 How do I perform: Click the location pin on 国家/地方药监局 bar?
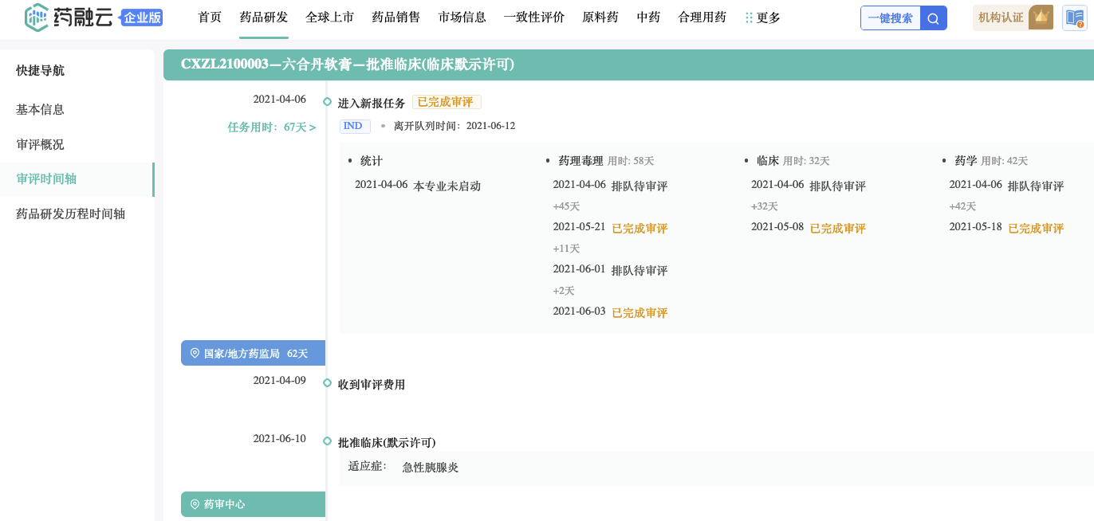pyautogui.click(x=194, y=353)
